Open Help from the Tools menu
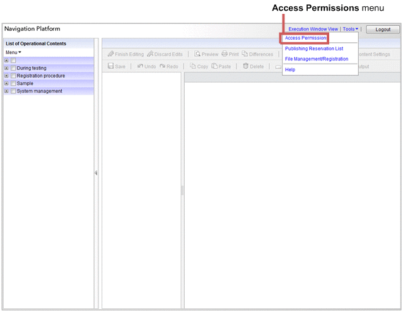The width and height of the screenshot is (403, 312). [x=290, y=69]
